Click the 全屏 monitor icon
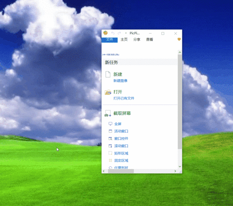 click(x=110, y=124)
